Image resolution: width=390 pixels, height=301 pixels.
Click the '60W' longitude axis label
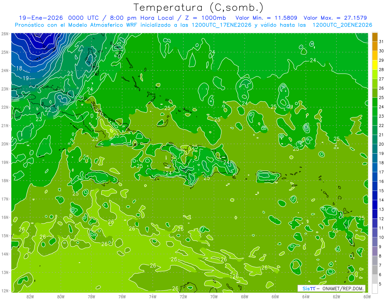[x=367, y=296]
